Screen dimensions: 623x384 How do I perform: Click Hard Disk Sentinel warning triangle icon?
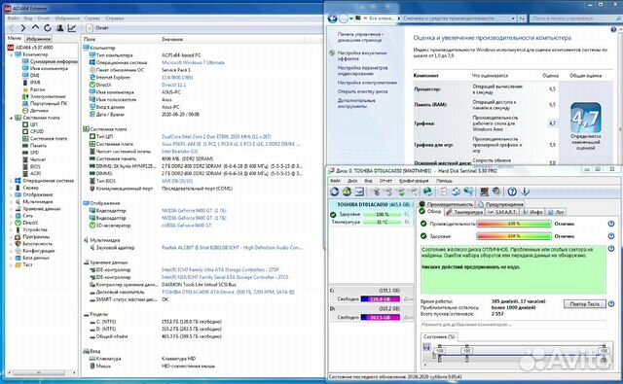click(347, 192)
